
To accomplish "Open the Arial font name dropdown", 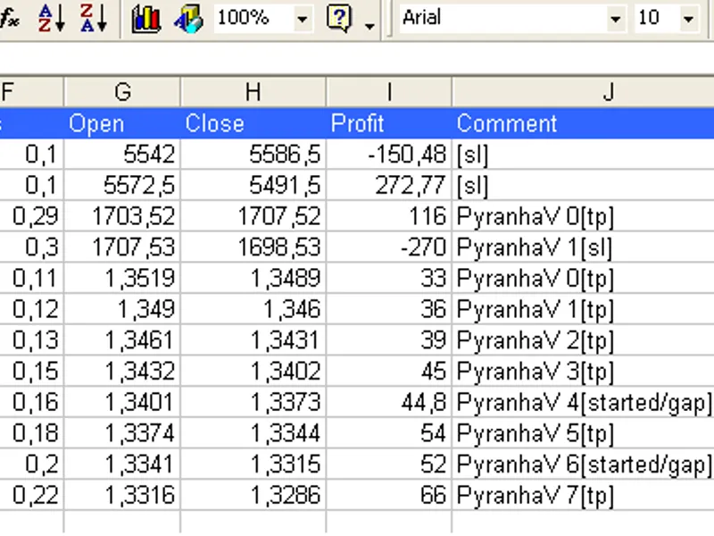I will (616, 19).
